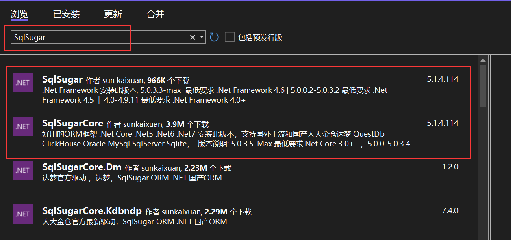Select the SqlSugarCore.Dm package icon
Screen dimensions: 511x240
click(x=23, y=170)
